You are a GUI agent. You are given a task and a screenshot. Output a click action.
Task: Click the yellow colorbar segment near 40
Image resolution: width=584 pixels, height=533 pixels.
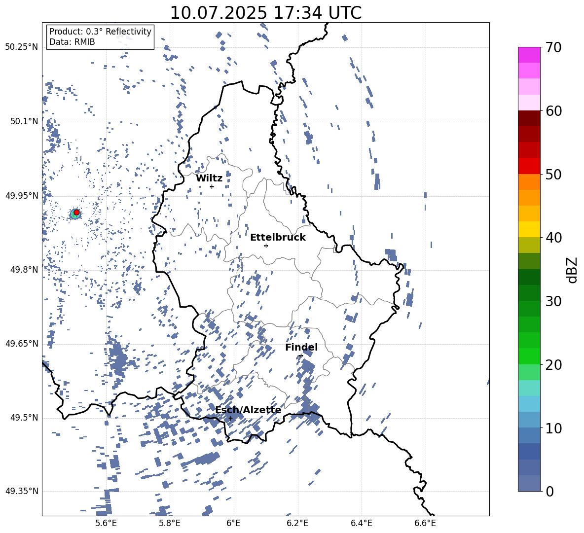click(x=529, y=229)
